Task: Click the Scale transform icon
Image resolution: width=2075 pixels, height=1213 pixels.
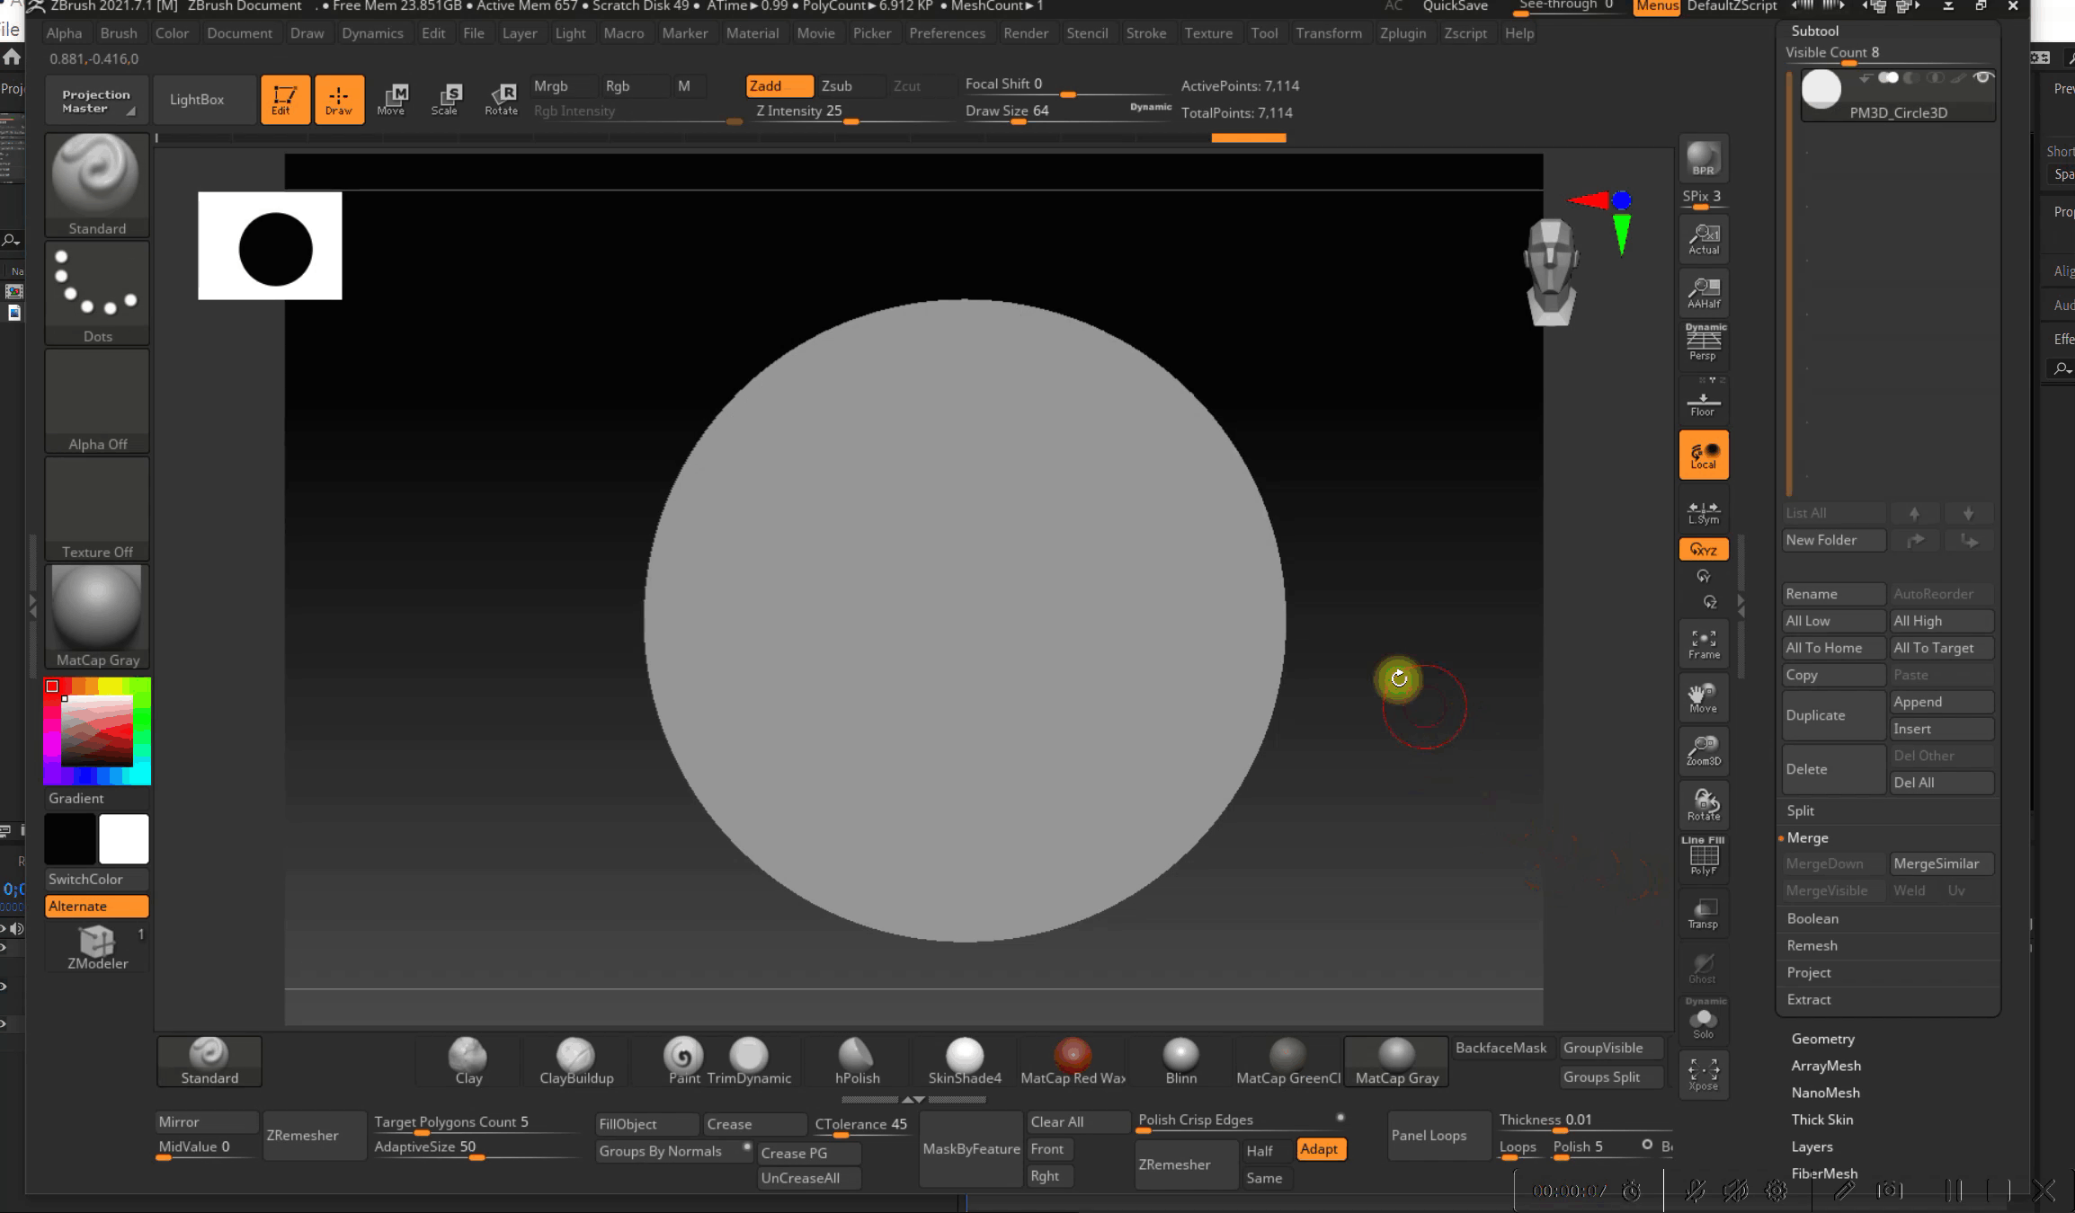Action: (x=445, y=99)
